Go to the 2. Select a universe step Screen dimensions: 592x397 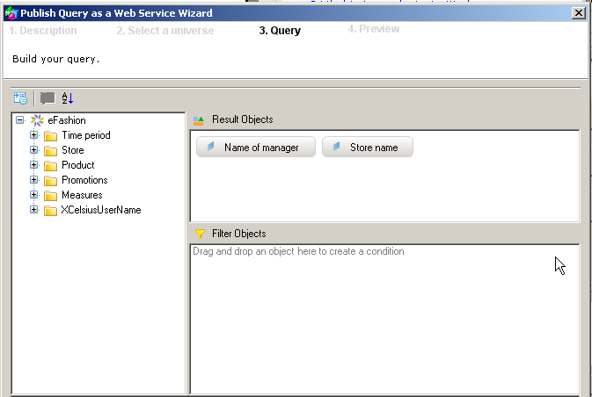[165, 31]
